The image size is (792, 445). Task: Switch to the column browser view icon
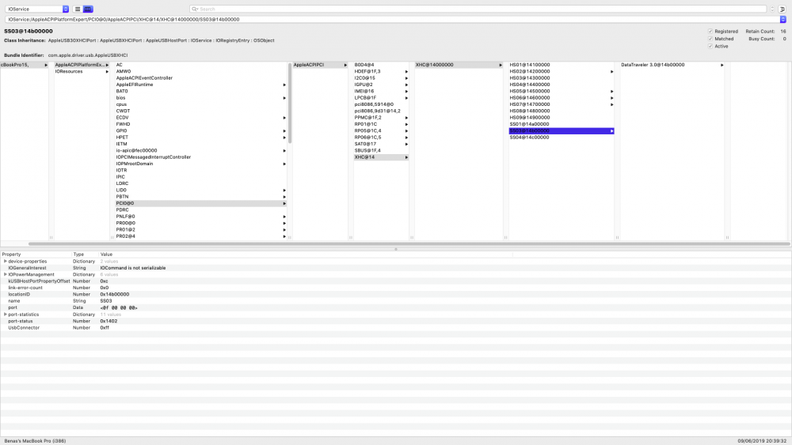pos(88,9)
